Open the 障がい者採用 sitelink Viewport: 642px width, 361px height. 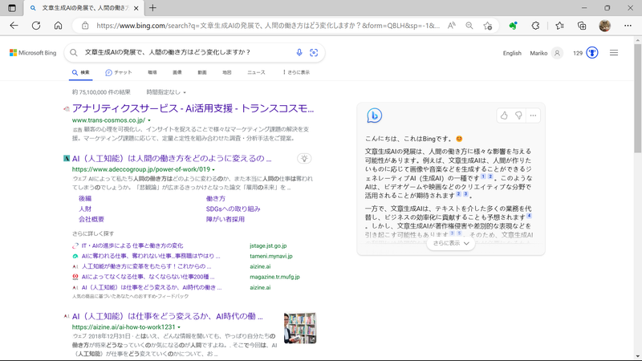[226, 219]
